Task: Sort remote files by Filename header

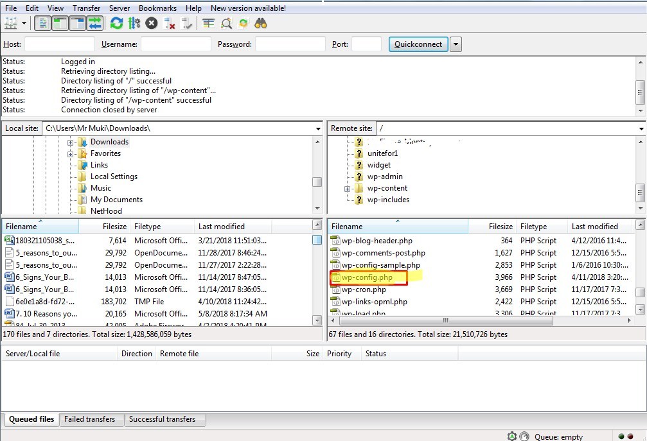Action: pyautogui.click(x=398, y=226)
